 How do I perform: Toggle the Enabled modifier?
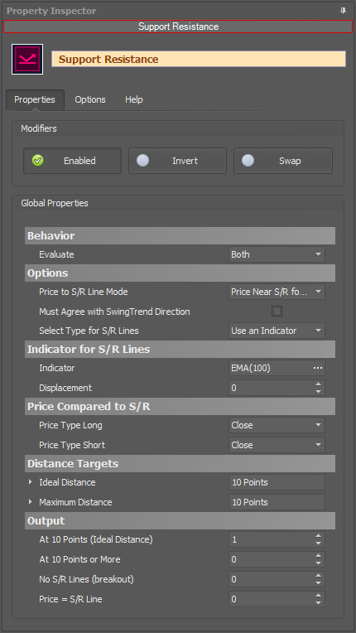[x=72, y=161]
